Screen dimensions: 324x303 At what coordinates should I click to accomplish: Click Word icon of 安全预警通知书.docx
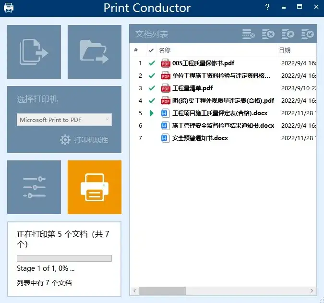pos(165,138)
